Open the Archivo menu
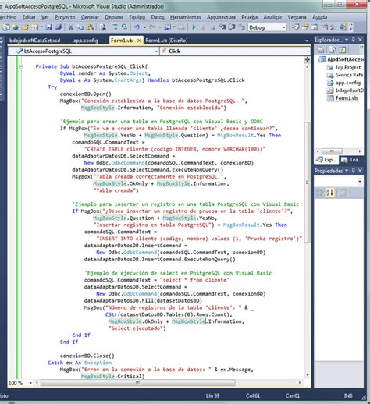 [x=8, y=17]
